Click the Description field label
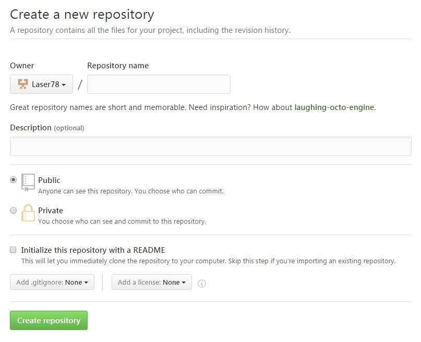 coord(31,128)
